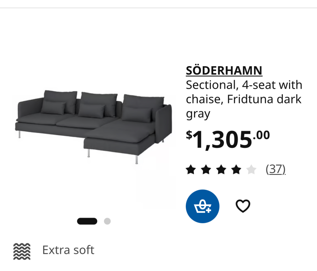
Task: Click the wavy Extra soft icon
Action: (x=22, y=251)
